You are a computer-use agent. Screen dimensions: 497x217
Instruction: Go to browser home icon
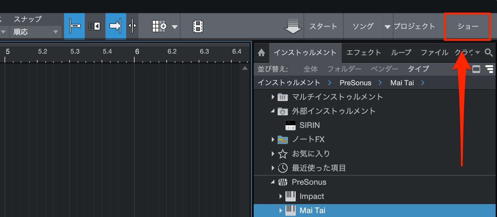[x=261, y=53]
